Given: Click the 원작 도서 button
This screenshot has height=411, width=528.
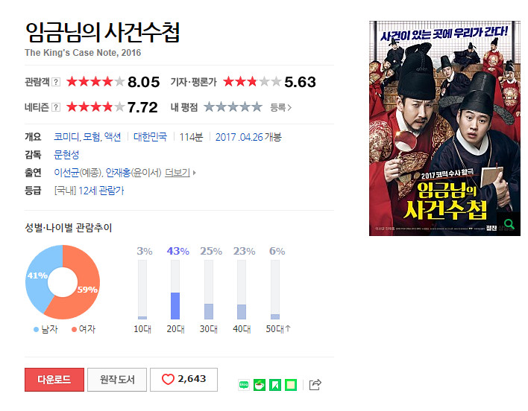Looking at the screenshot, I should pos(117,380).
